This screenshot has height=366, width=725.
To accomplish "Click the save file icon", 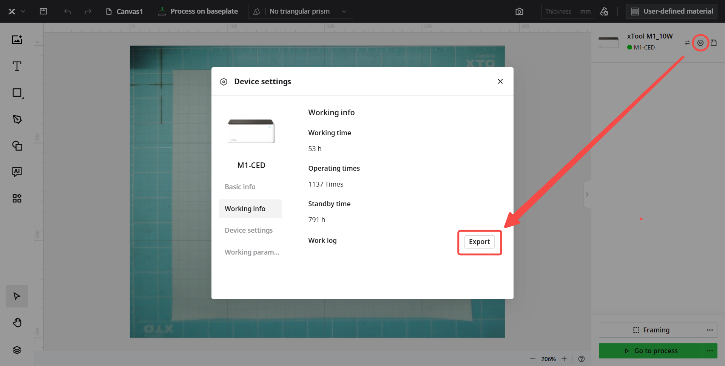I will [x=43, y=11].
